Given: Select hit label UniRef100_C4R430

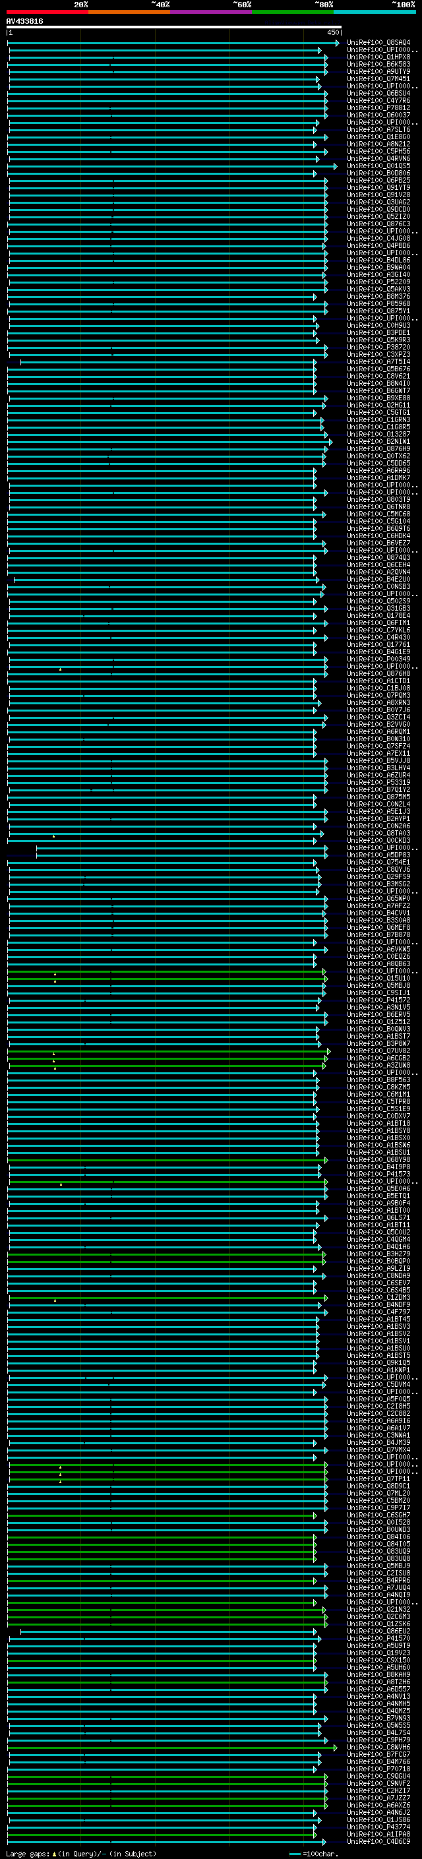Looking at the screenshot, I should tap(378, 637).
